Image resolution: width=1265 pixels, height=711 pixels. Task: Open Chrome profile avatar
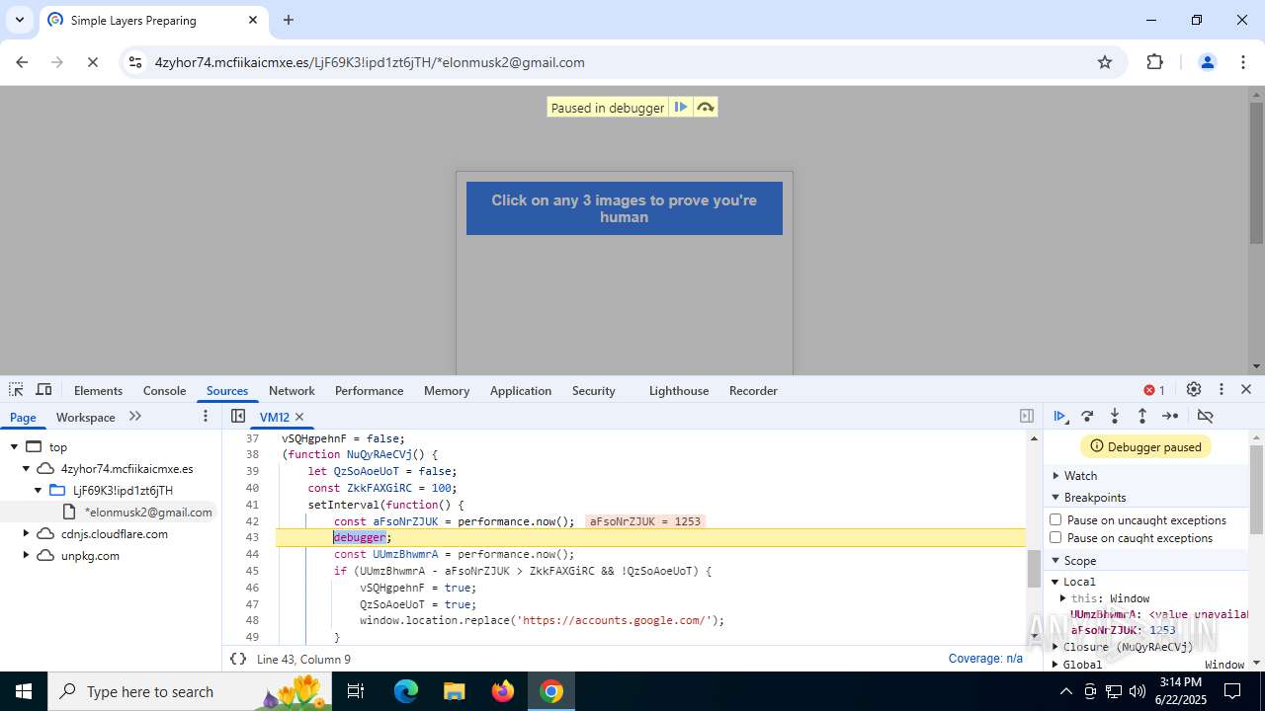coord(1207,62)
